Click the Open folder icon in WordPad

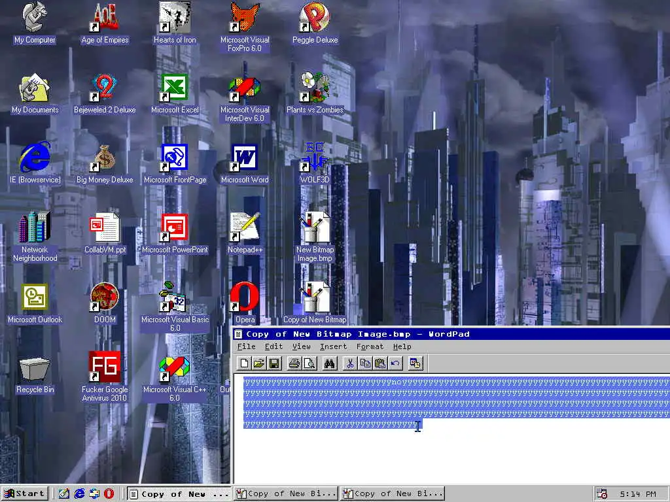[259, 363]
